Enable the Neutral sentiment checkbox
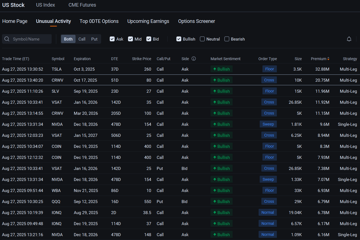 click(x=202, y=39)
